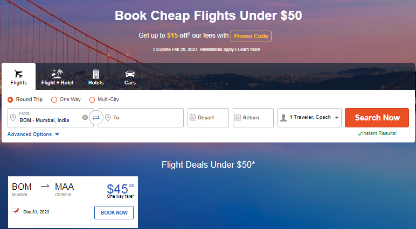Click the Hotels building icon
416x229 pixels.
(x=96, y=74)
